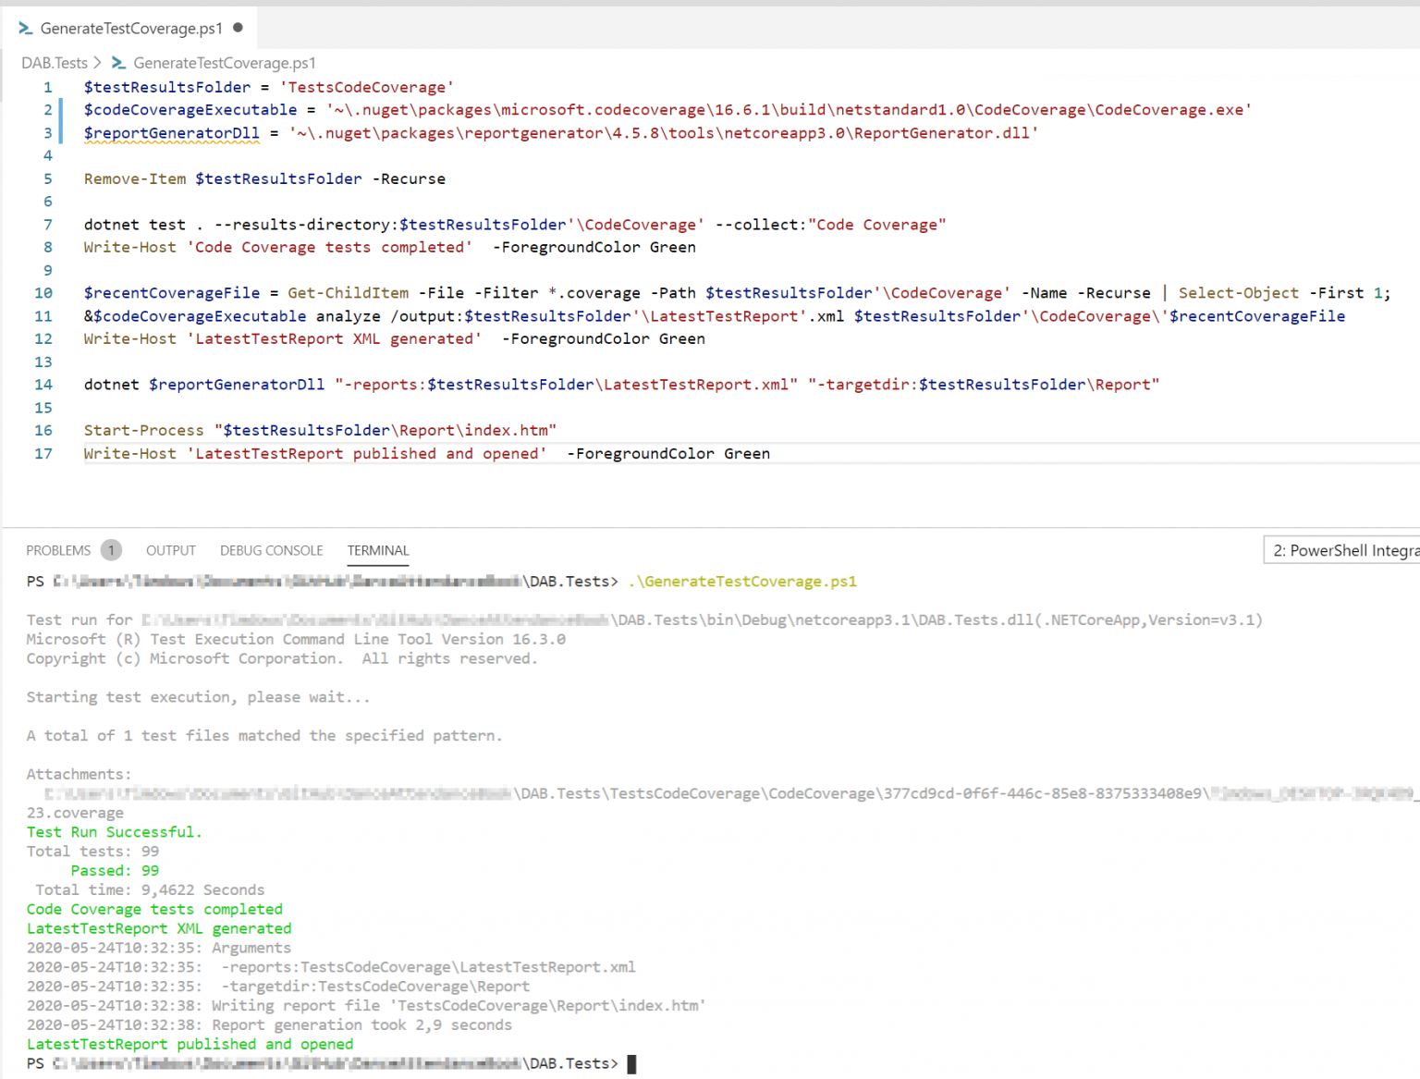Click line number 14 in the gutter
1420x1079 pixels.
click(x=43, y=385)
